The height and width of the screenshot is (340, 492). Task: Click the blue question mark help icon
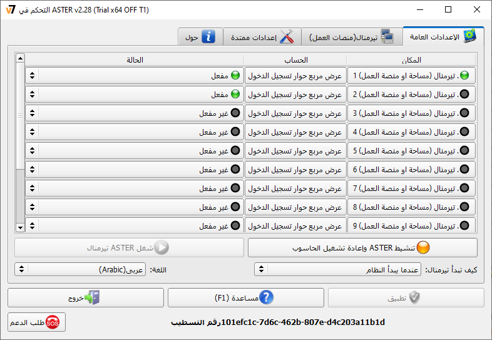point(267,297)
